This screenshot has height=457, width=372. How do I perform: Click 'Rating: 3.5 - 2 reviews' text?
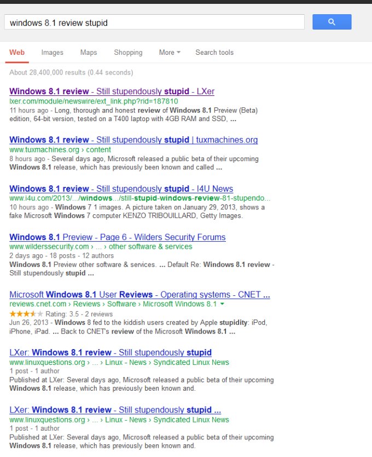coord(79,314)
